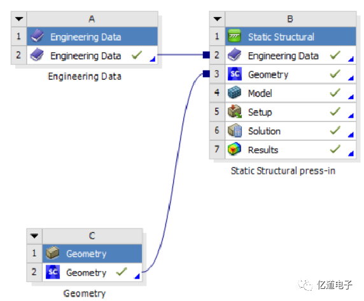Click the SpaceClaim icon in system C Geometry row

[x=53, y=272]
